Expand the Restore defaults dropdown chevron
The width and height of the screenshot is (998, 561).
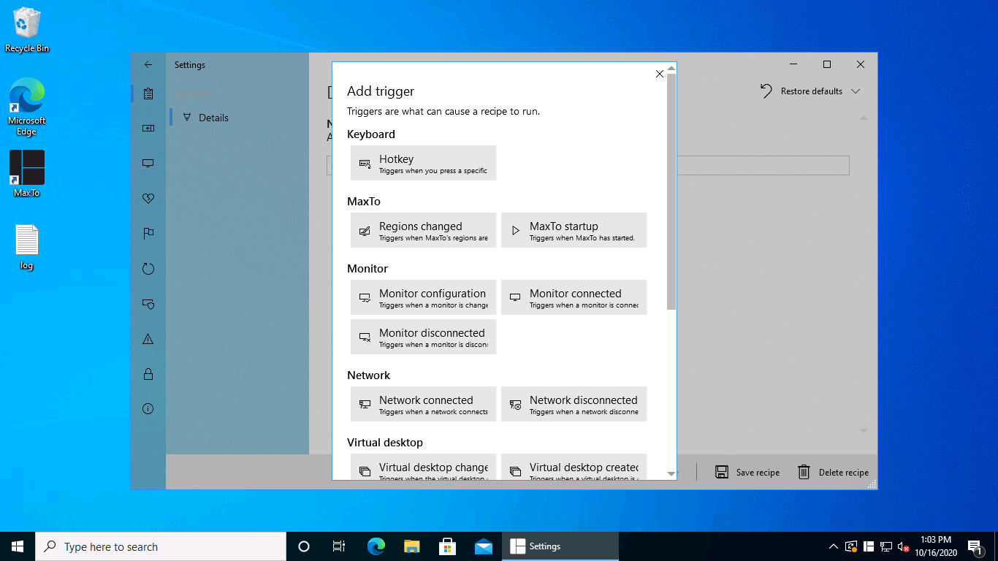click(x=856, y=91)
